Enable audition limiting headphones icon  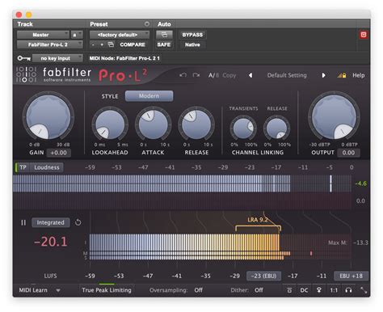[348, 290]
